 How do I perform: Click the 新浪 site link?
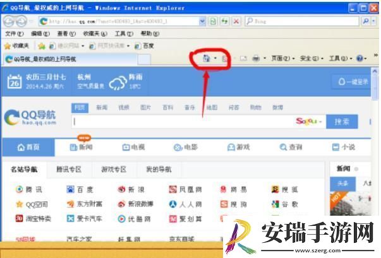pos(131,189)
